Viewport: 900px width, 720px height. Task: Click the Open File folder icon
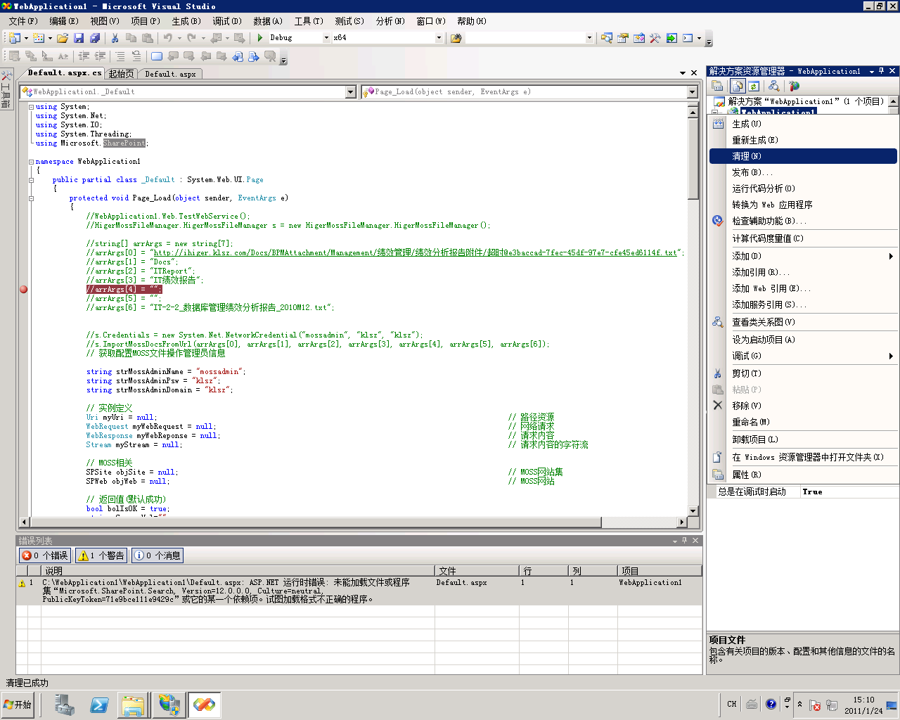tap(63, 38)
